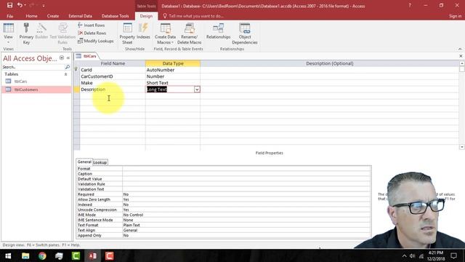The width and height of the screenshot is (465, 262).
Task: Open the expression Builder
Action: [x=41, y=31]
